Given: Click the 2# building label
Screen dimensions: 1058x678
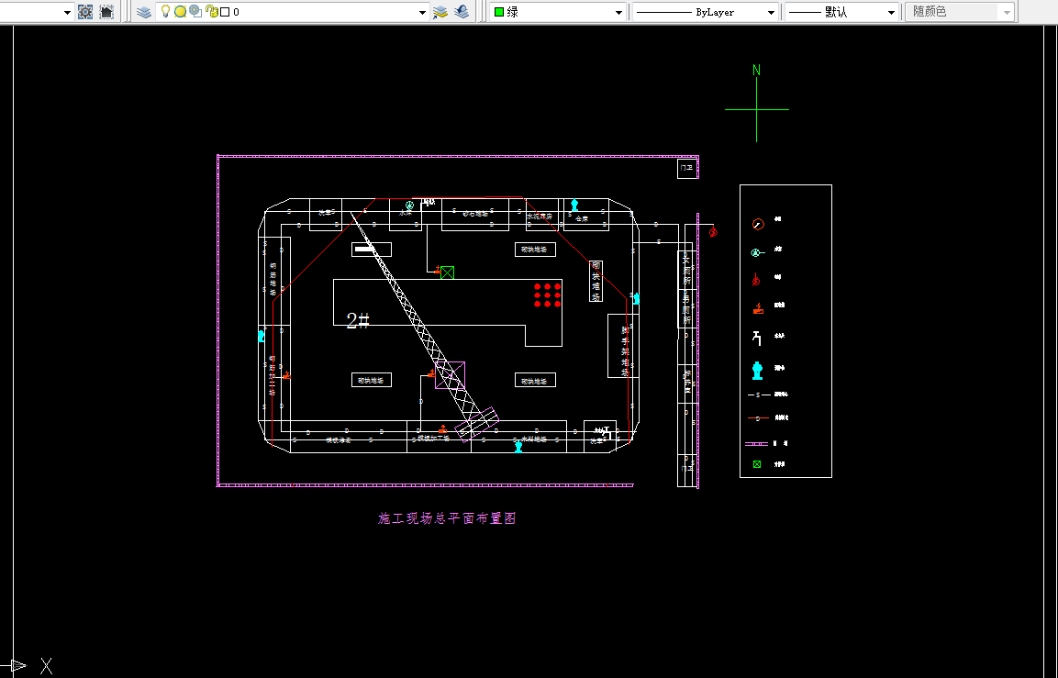Looking at the screenshot, I should click(x=358, y=320).
